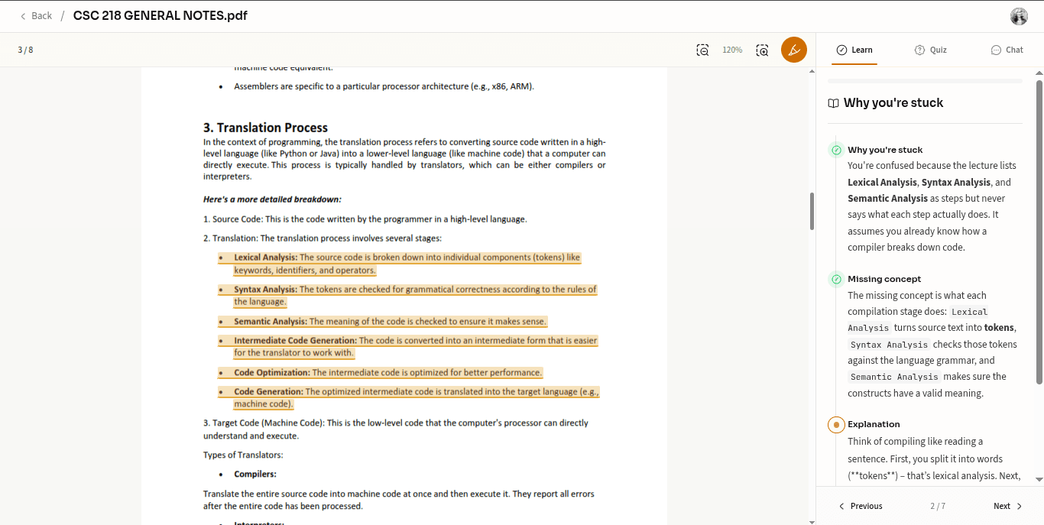Click the 120% zoom level value
Screen dimensions: 1044x525
[x=732, y=50]
